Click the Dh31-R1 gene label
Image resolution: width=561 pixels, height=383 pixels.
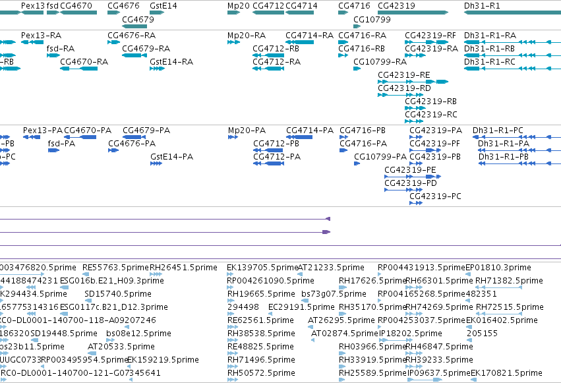coord(482,6)
